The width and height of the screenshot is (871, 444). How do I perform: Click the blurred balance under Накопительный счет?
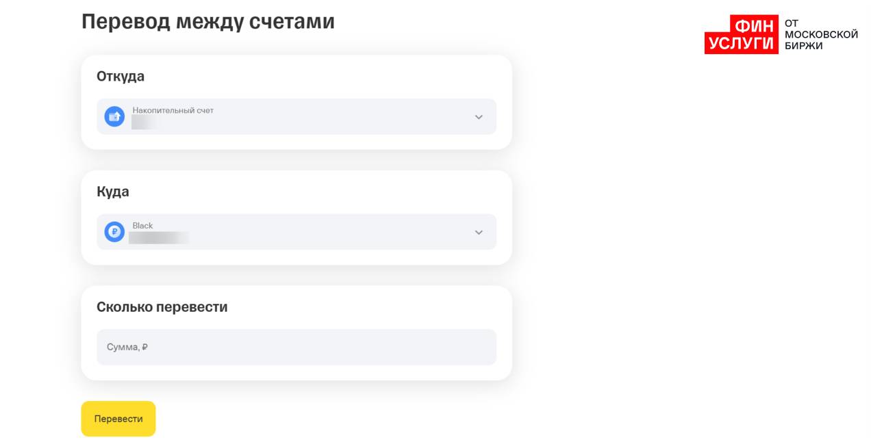click(144, 122)
